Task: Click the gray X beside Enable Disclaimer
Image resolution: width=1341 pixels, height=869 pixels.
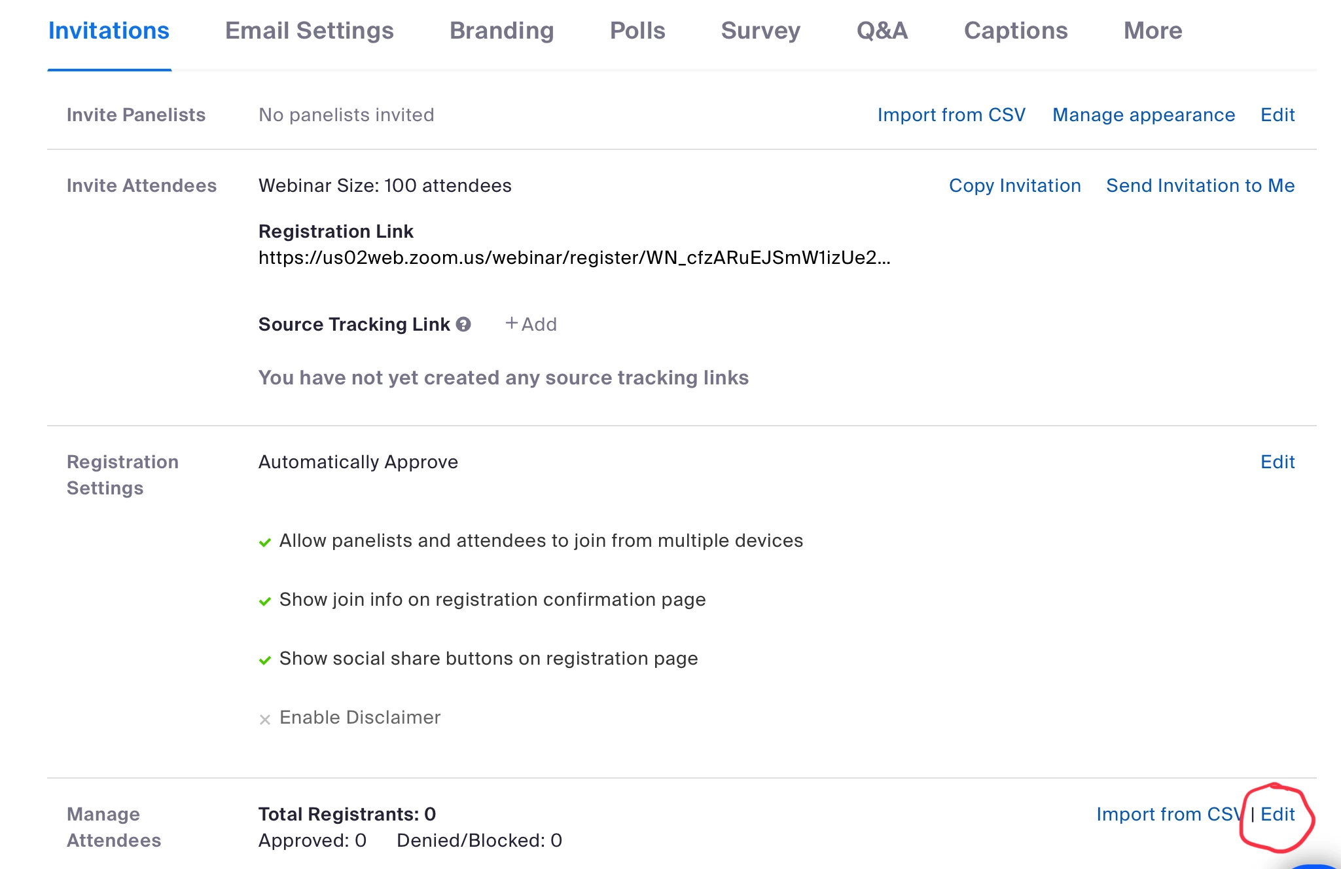Action: (265, 720)
